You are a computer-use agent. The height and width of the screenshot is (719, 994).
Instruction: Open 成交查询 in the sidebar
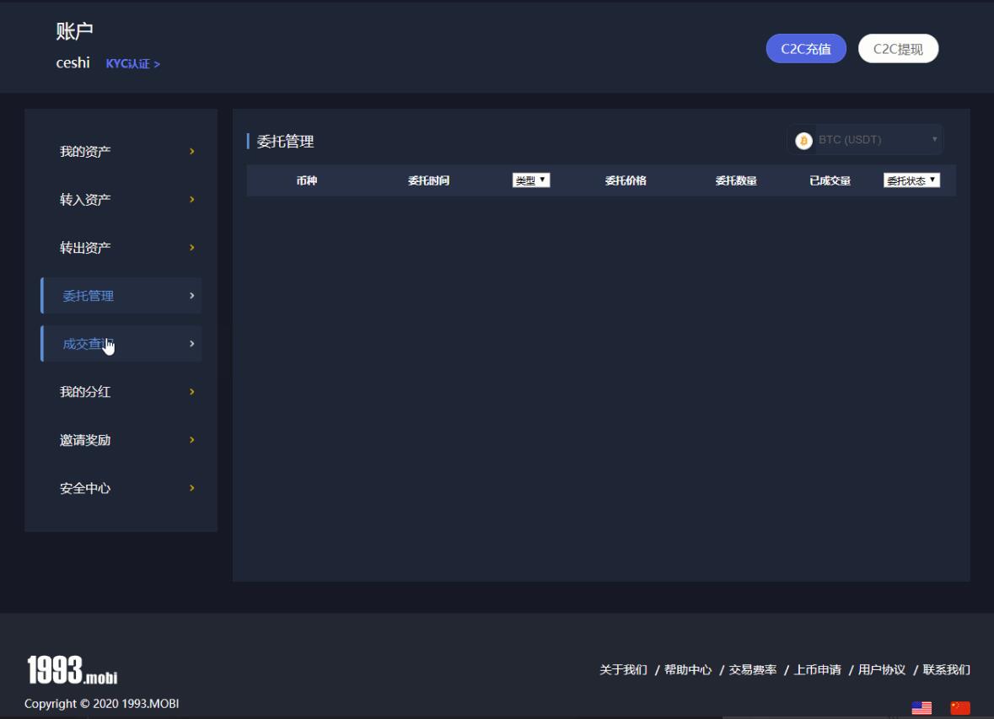click(x=87, y=344)
